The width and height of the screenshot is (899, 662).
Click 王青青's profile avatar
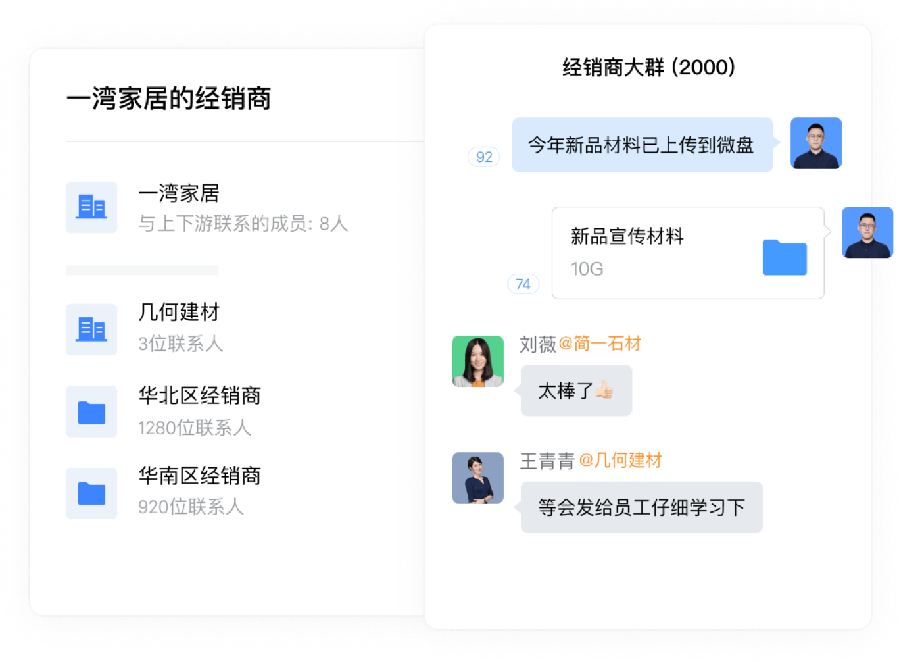478,478
